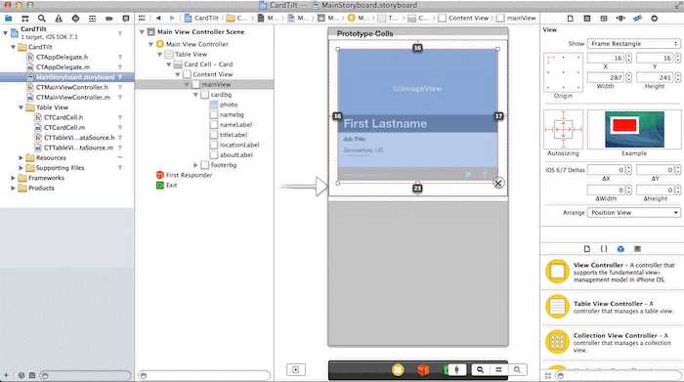This screenshot has height=382, width=684.
Task: Click the orange First Responder dock cube
Action: 423,370
